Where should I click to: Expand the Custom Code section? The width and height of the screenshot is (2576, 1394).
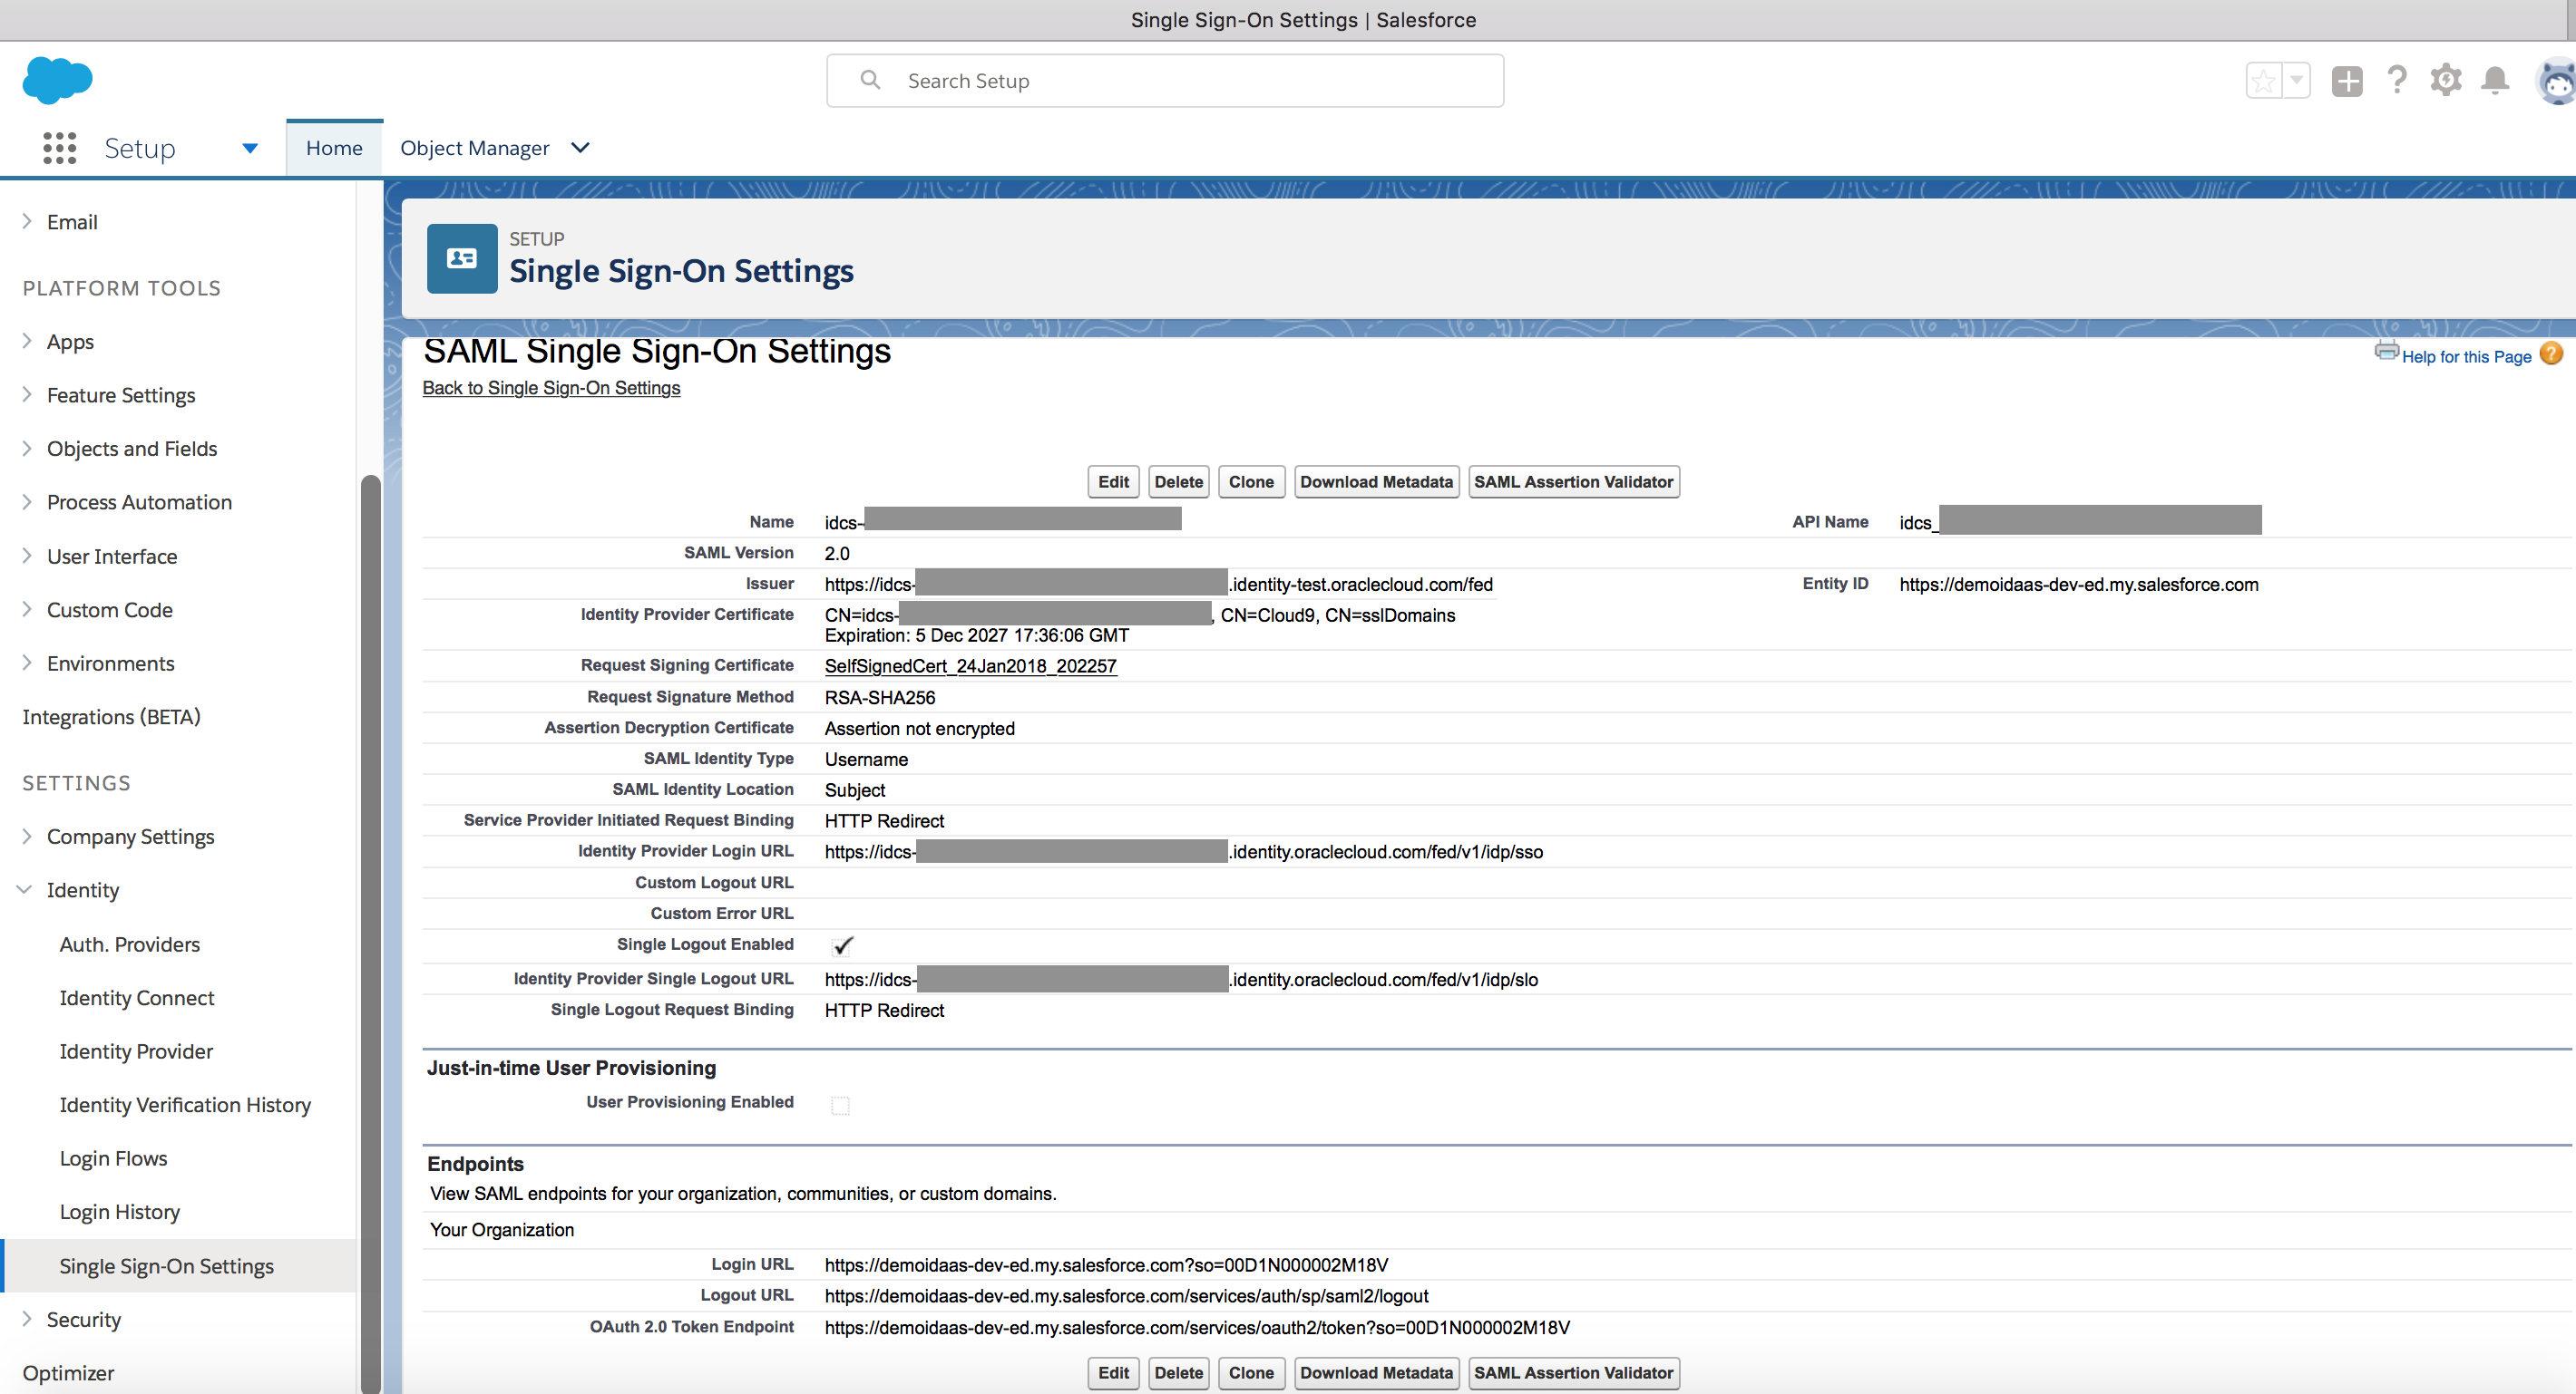tap(26, 610)
